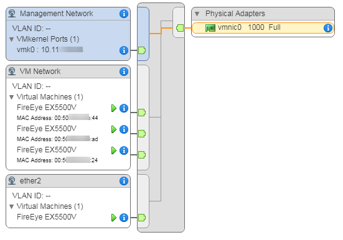Click power state icon of ether2 FireEye VM
The image size is (343, 240).
click(114, 218)
